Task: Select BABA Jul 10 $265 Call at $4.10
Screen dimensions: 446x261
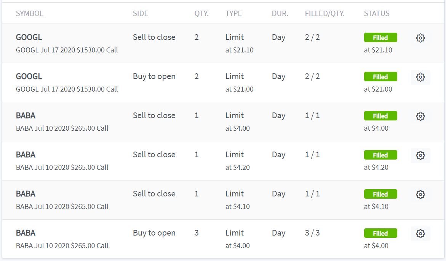Action: (62, 207)
